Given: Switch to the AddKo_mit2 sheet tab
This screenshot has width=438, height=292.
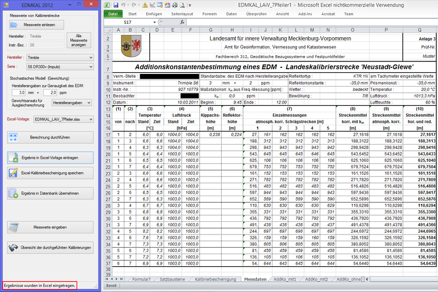Looking at the screenshot, I should (316, 279).
